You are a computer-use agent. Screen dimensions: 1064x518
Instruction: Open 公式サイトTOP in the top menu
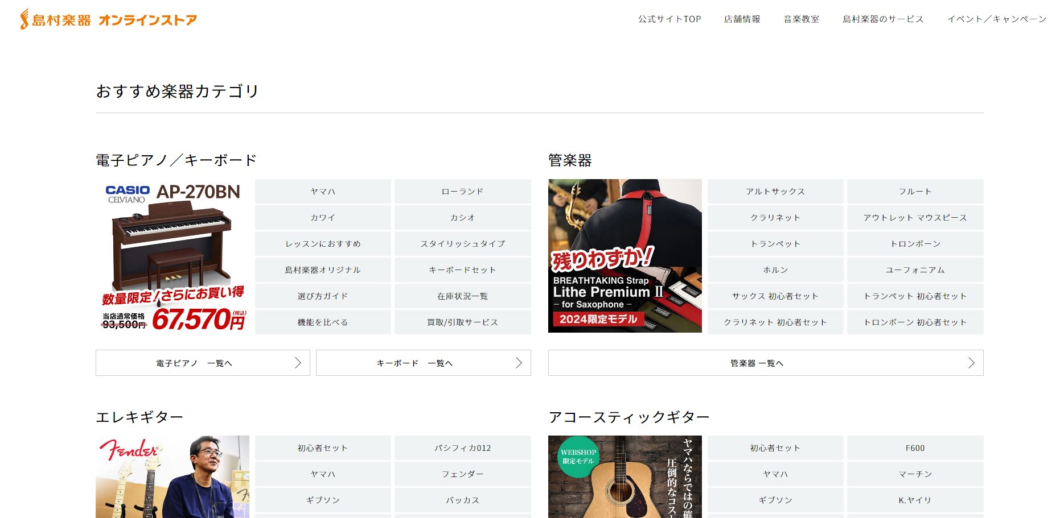669,19
